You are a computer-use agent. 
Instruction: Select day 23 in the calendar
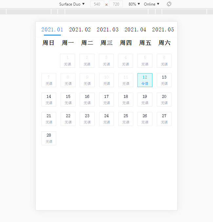point(87,119)
